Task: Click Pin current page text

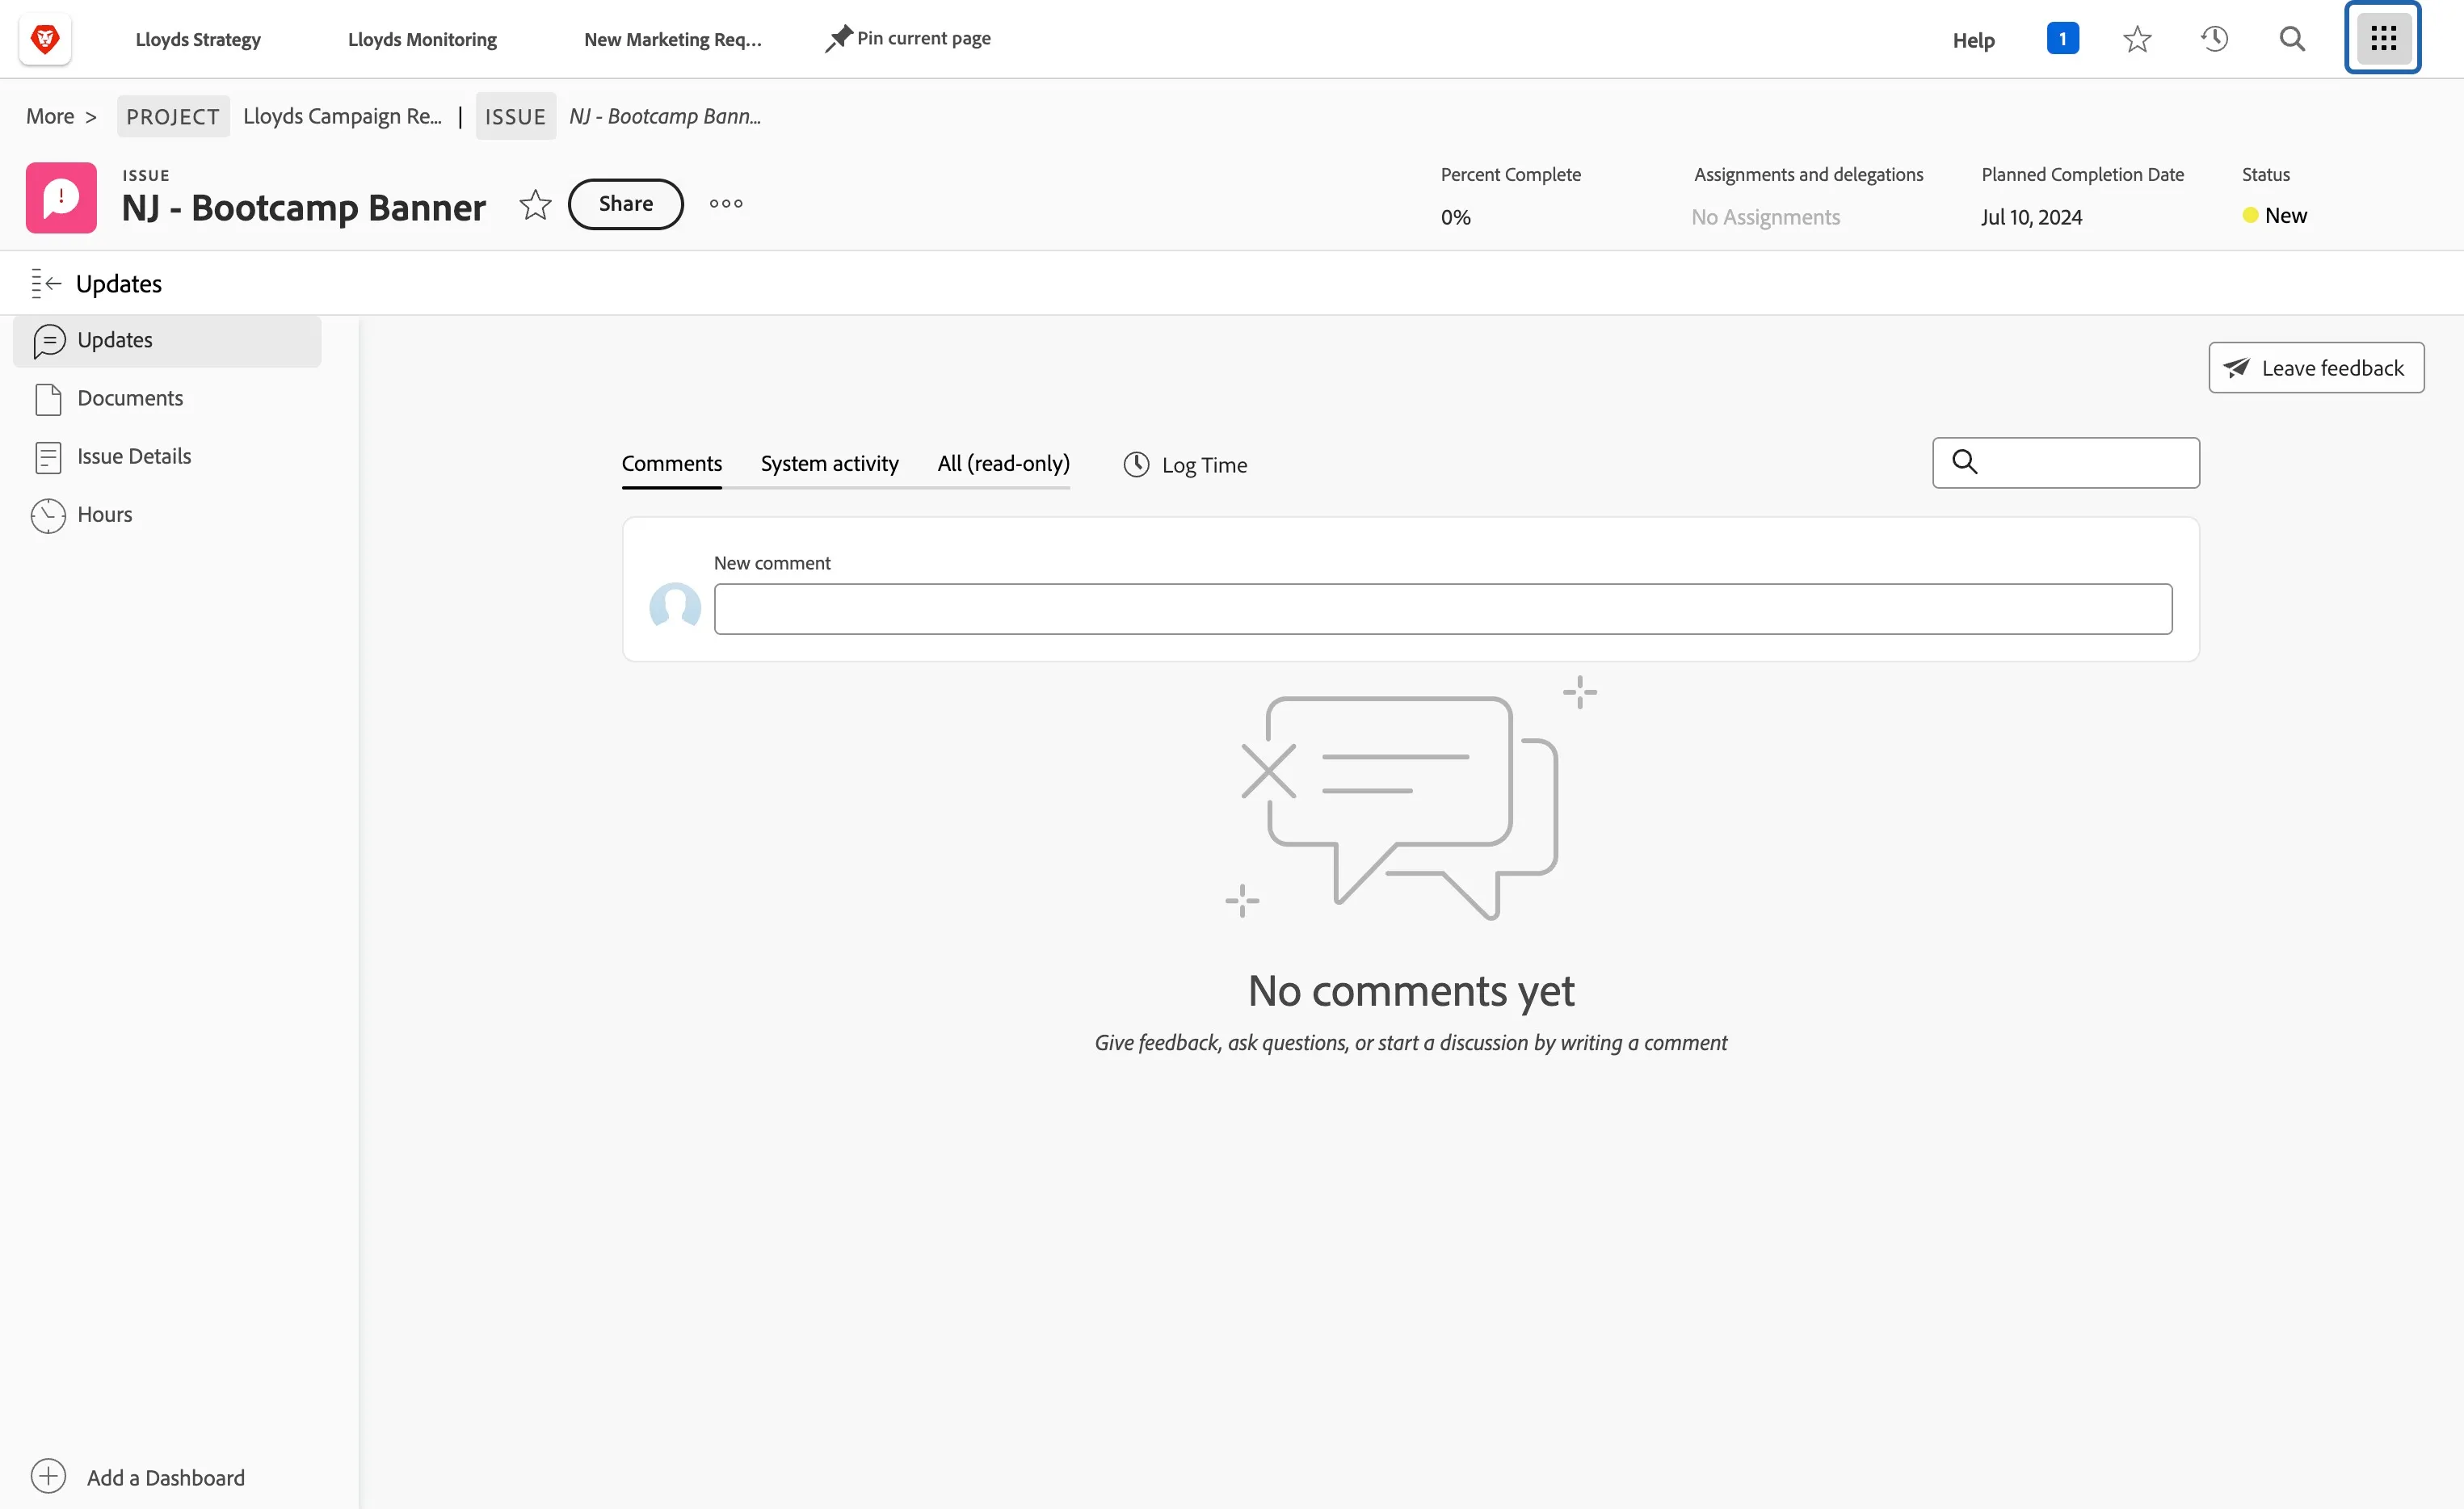Action: (x=924, y=38)
